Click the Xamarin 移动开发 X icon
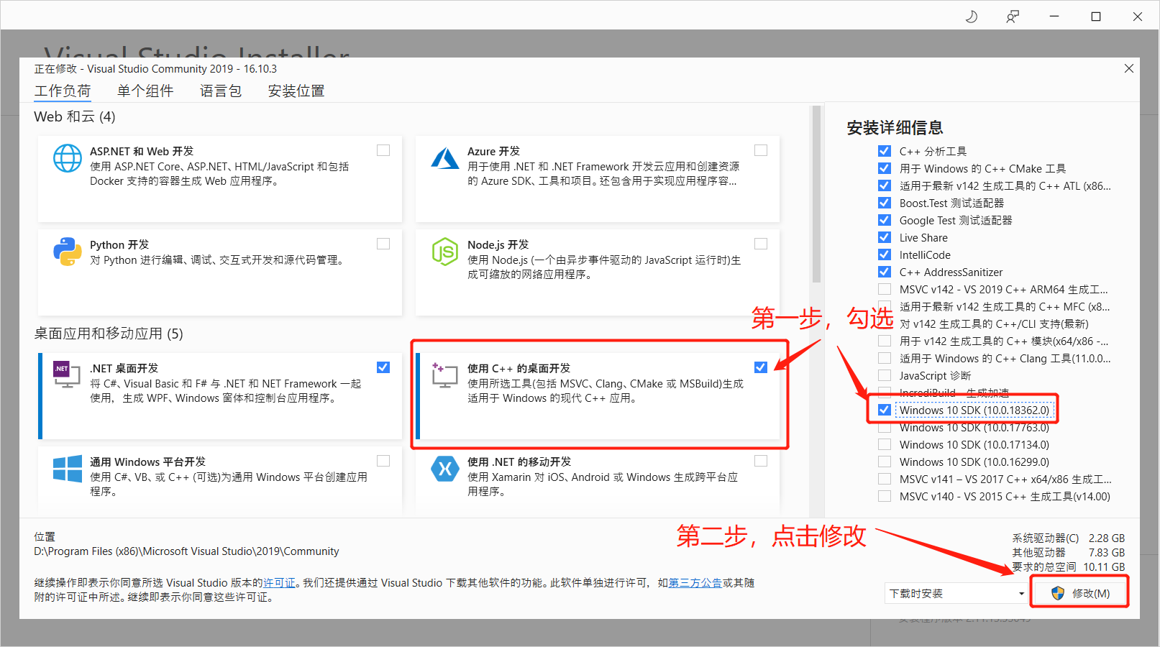This screenshot has height=647, width=1160. 445,469
